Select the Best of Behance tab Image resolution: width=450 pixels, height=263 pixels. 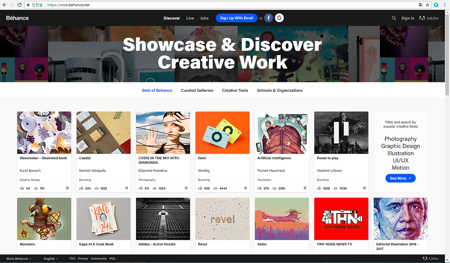pyautogui.click(x=157, y=90)
